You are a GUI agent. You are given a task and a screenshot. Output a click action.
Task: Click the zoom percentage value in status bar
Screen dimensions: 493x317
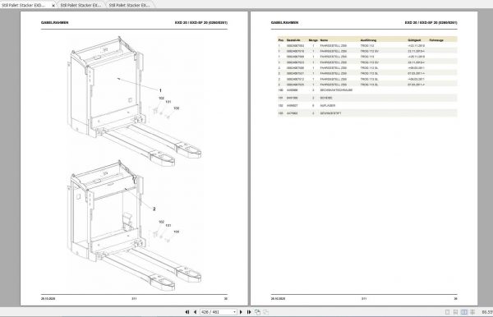point(487,312)
